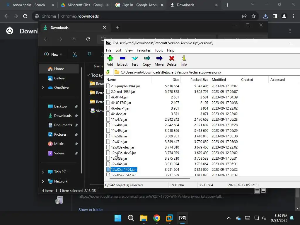Select 12w04a.jar file

point(119,164)
